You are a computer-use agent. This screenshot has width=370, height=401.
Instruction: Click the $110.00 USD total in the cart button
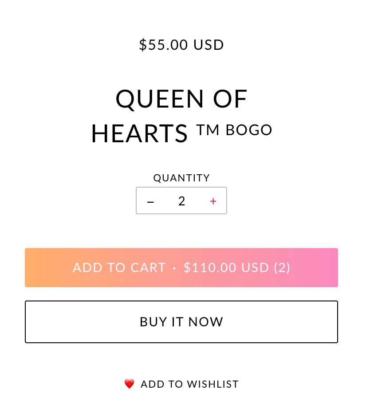coord(226,268)
